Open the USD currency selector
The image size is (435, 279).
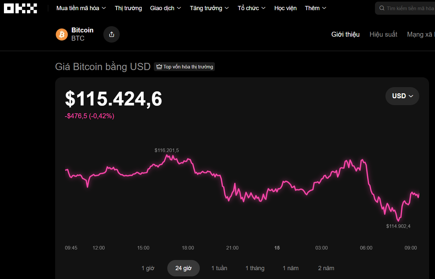click(x=402, y=96)
